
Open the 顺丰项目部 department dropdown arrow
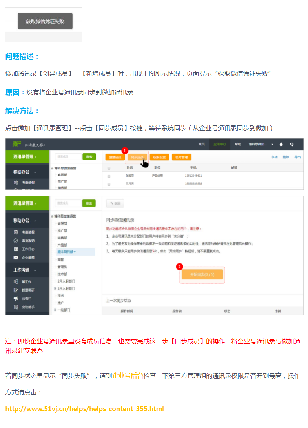pyautogui.click(x=75, y=252)
